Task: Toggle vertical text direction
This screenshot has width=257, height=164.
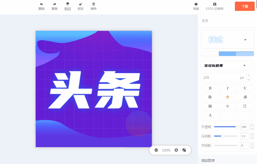Action: 245,106
